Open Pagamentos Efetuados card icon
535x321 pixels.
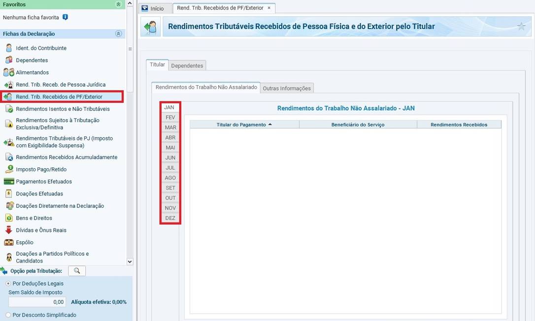coord(9,182)
